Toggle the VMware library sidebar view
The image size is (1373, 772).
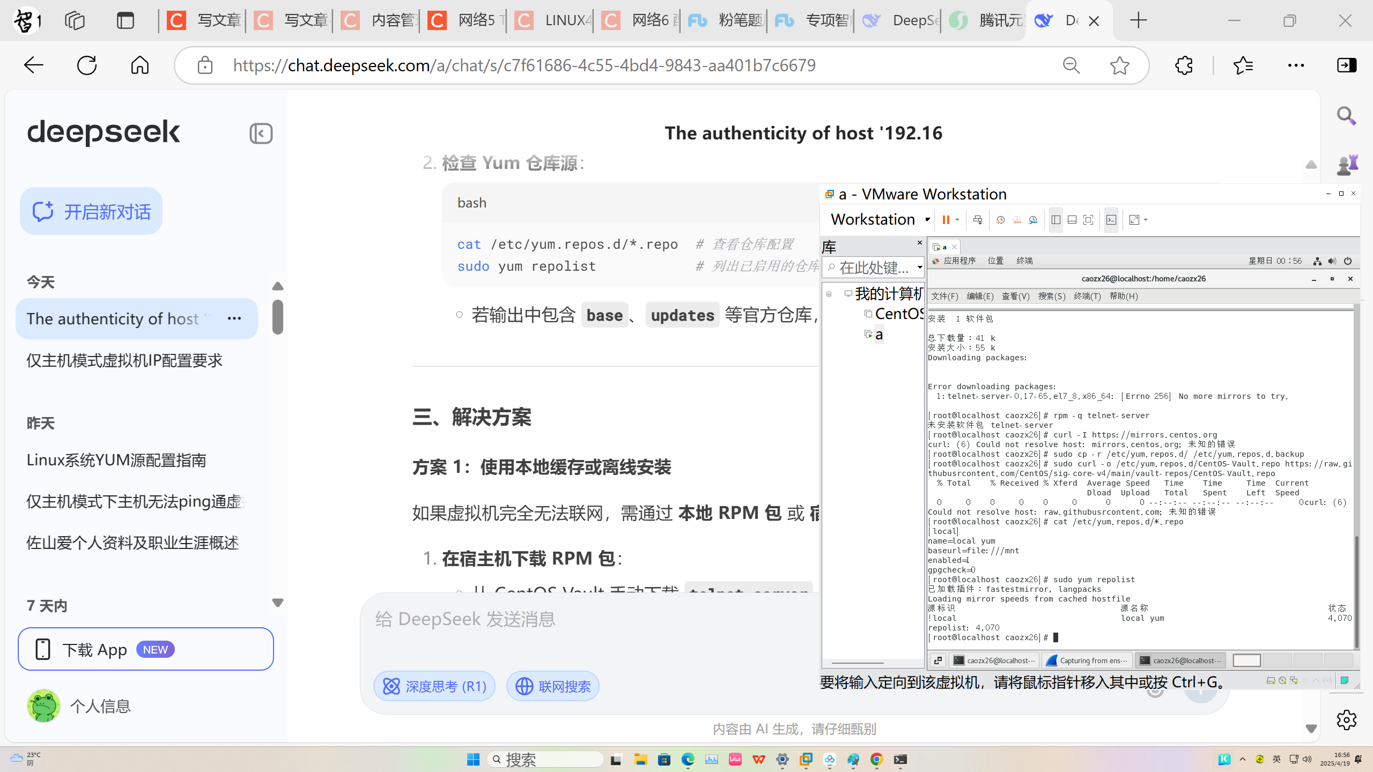point(1056,220)
